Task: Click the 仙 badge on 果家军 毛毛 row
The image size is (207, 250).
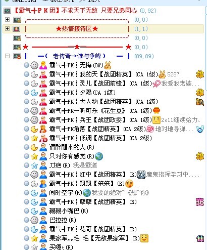Action: point(200,238)
